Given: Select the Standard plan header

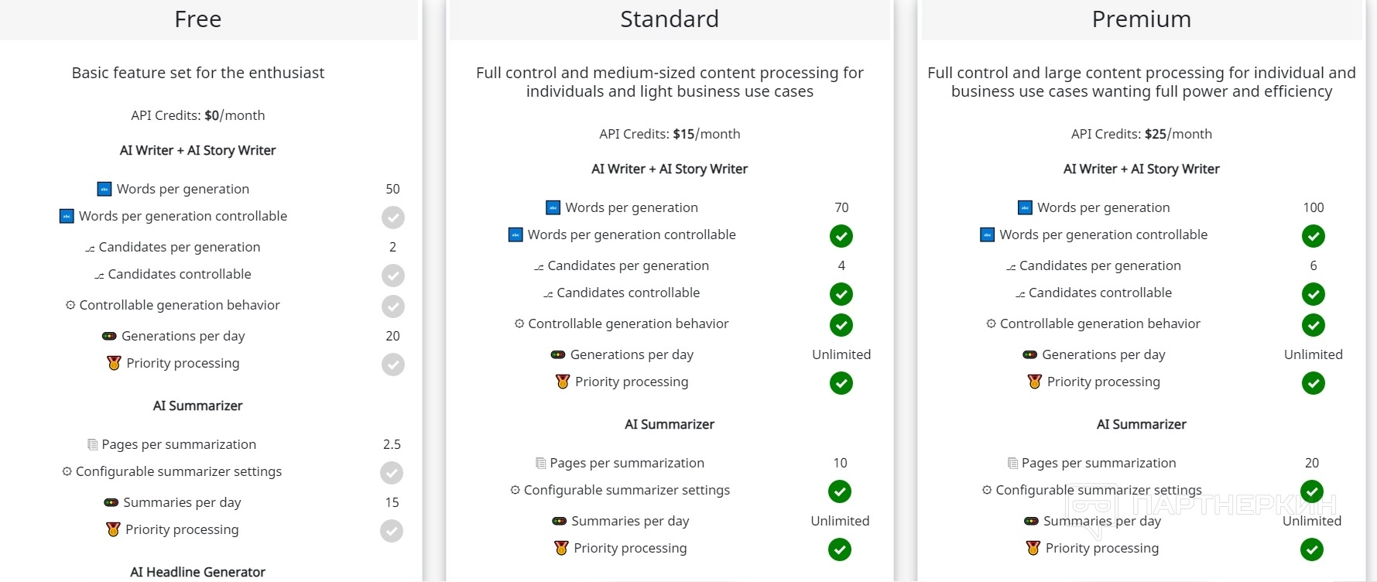Looking at the screenshot, I should 670,19.
